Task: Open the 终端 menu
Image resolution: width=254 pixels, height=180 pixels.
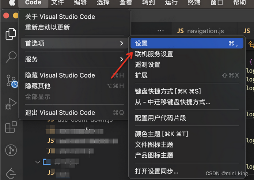Action: [194, 3]
